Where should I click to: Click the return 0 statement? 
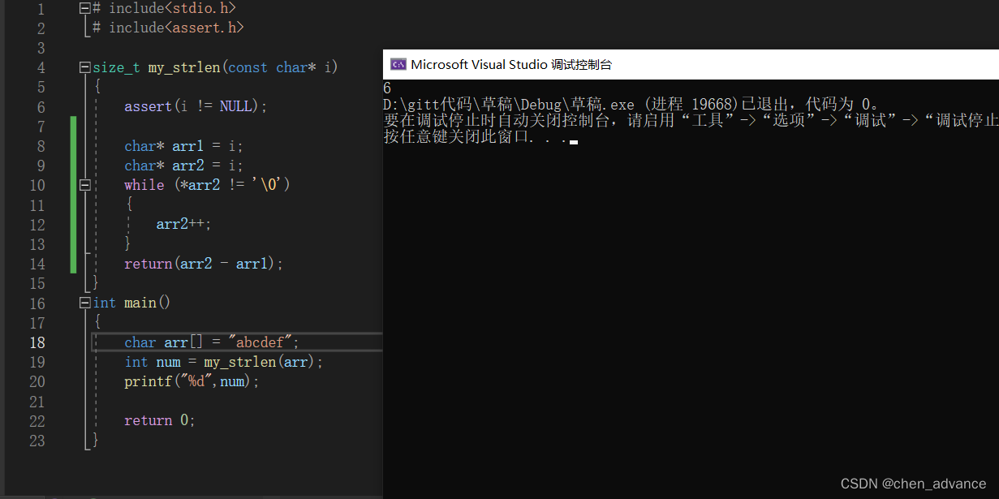tap(160, 420)
